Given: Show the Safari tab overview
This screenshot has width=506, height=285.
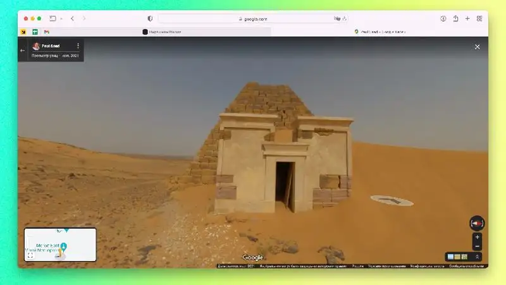Looking at the screenshot, I should (x=479, y=19).
